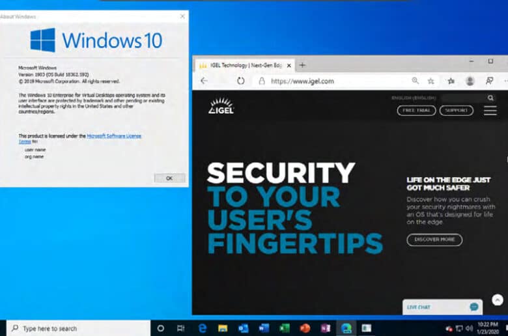Open browser profile avatar
The width and height of the screenshot is (508, 336).
(x=470, y=81)
